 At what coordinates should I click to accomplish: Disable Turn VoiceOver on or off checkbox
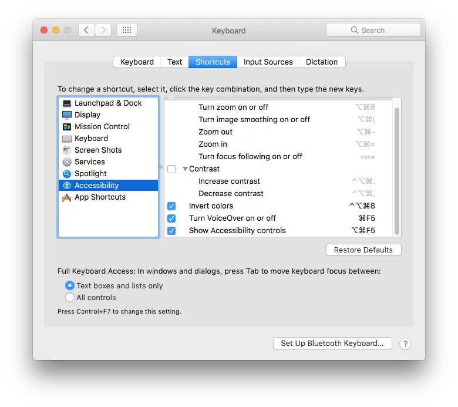[x=171, y=218]
